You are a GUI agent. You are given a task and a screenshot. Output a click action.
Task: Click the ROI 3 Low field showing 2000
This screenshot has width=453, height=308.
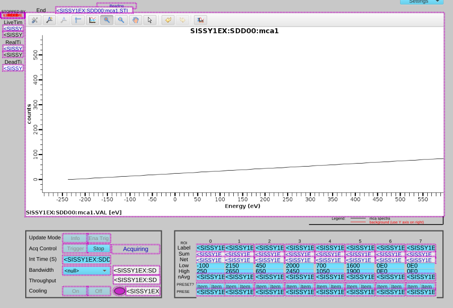(300, 266)
